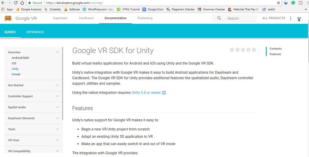Open the Unity 5.6 or newer link
Viewport: 309px width, 157px height.
click(x=146, y=92)
